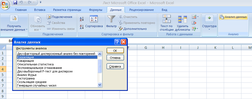
Task: Click Удалить дубликаты remove duplicates
Action: (182, 23)
